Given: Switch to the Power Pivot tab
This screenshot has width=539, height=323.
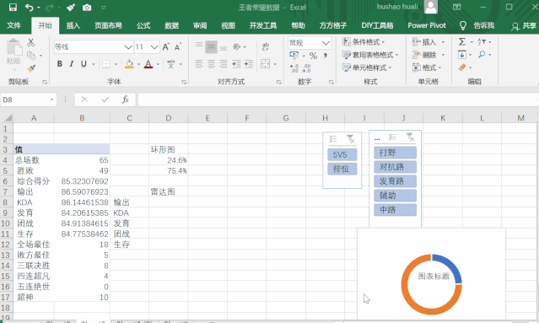Looking at the screenshot, I should [x=427, y=25].
